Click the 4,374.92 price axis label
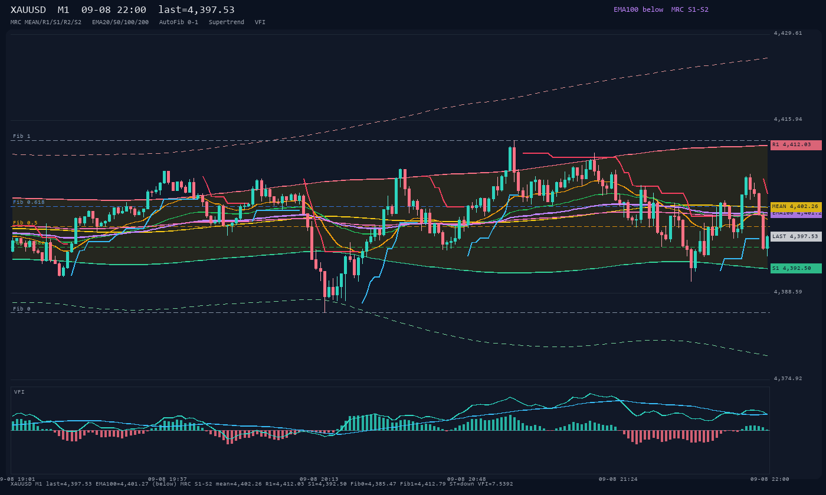The height and width of the screenshot is (495, 826). coord(788,378)
